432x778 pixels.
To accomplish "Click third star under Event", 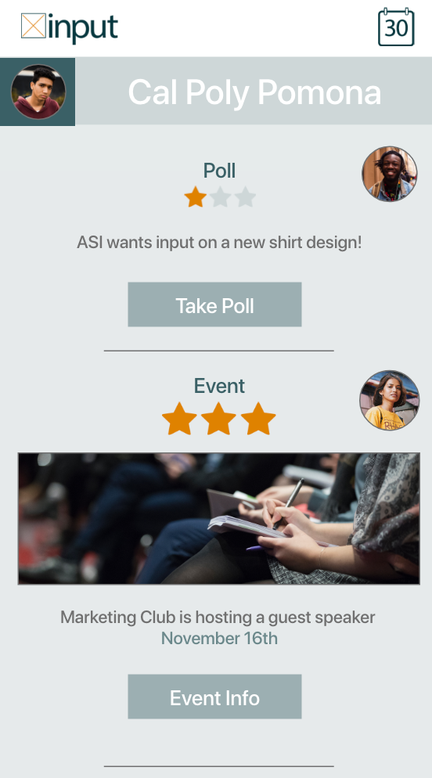I will tap(258, 419).
